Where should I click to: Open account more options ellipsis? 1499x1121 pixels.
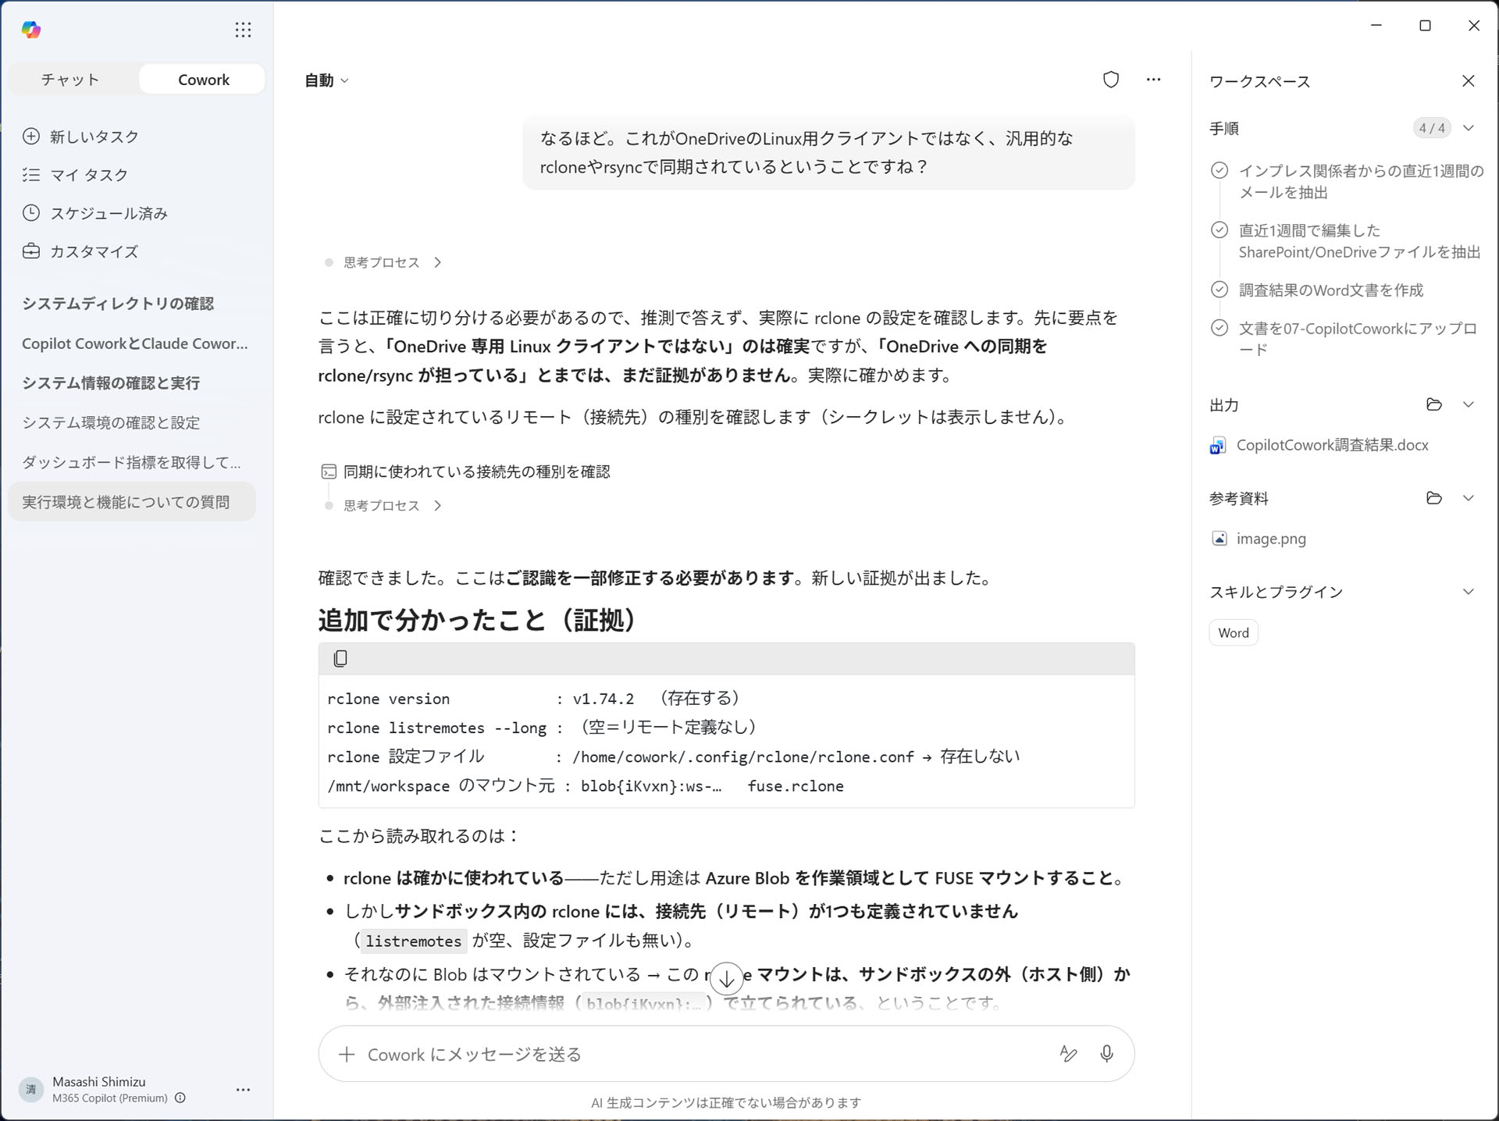pos(243,1089)
